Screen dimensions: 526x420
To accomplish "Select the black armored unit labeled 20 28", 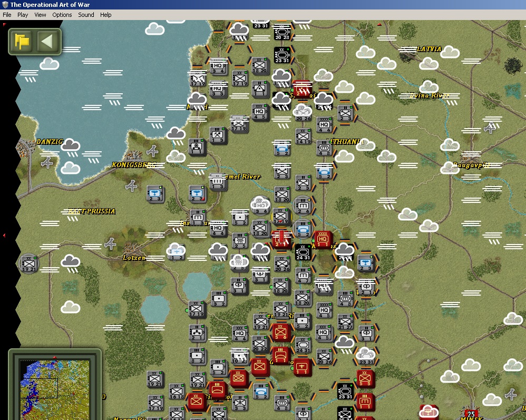I will tap(282, 33).
